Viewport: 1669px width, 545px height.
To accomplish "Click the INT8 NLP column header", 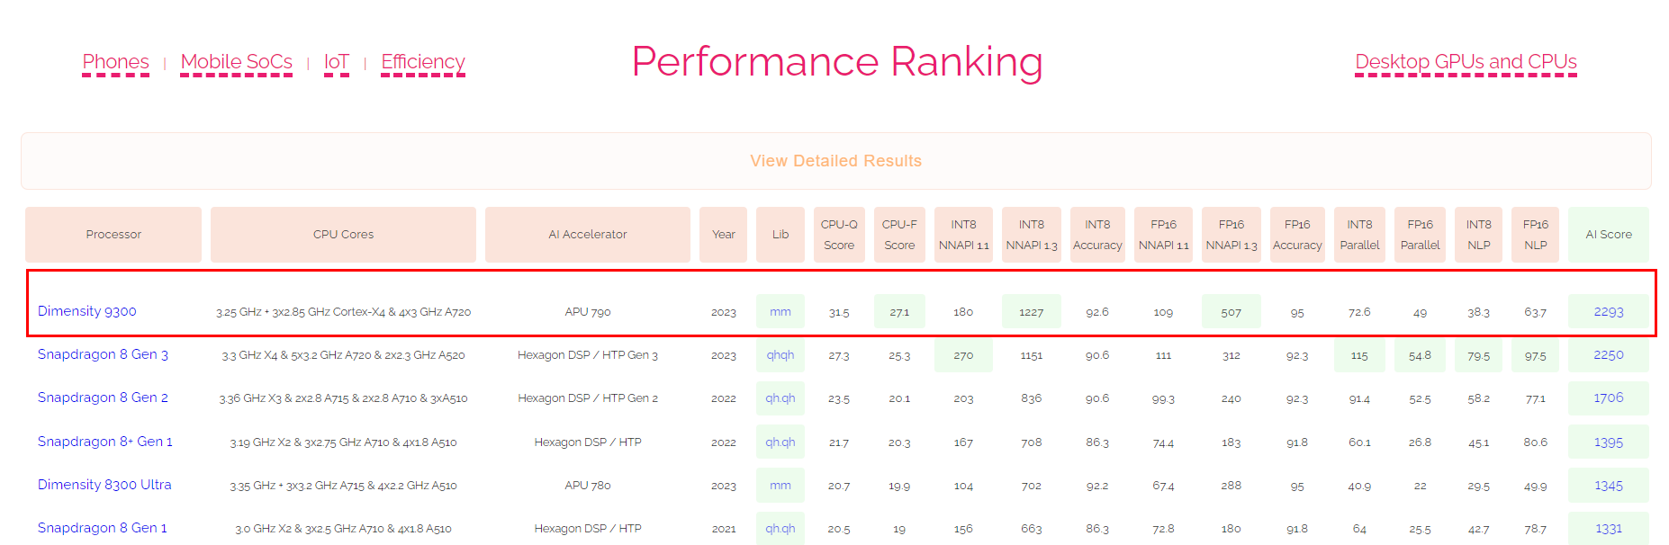I will [1478, 235].
